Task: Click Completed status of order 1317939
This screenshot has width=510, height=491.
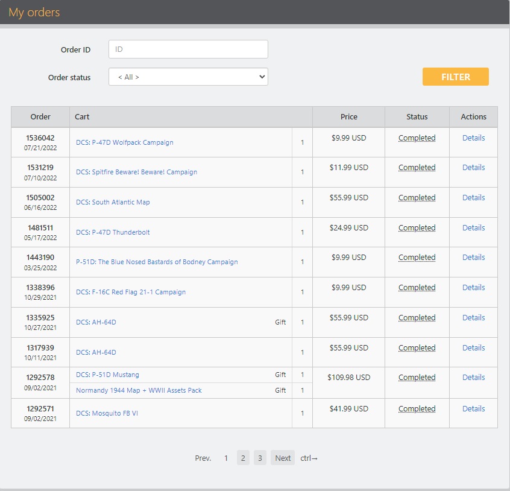Action: 417,348
